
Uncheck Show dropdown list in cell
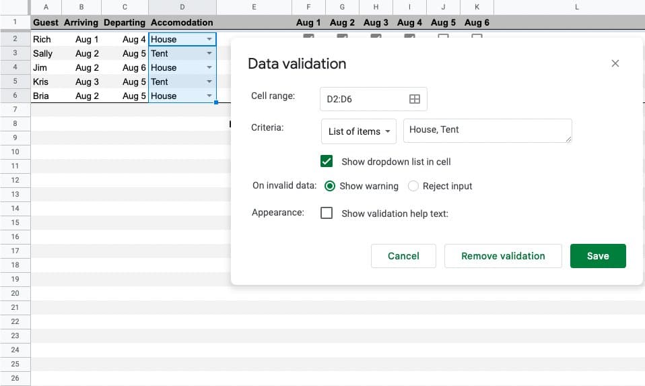click(327, 162)
